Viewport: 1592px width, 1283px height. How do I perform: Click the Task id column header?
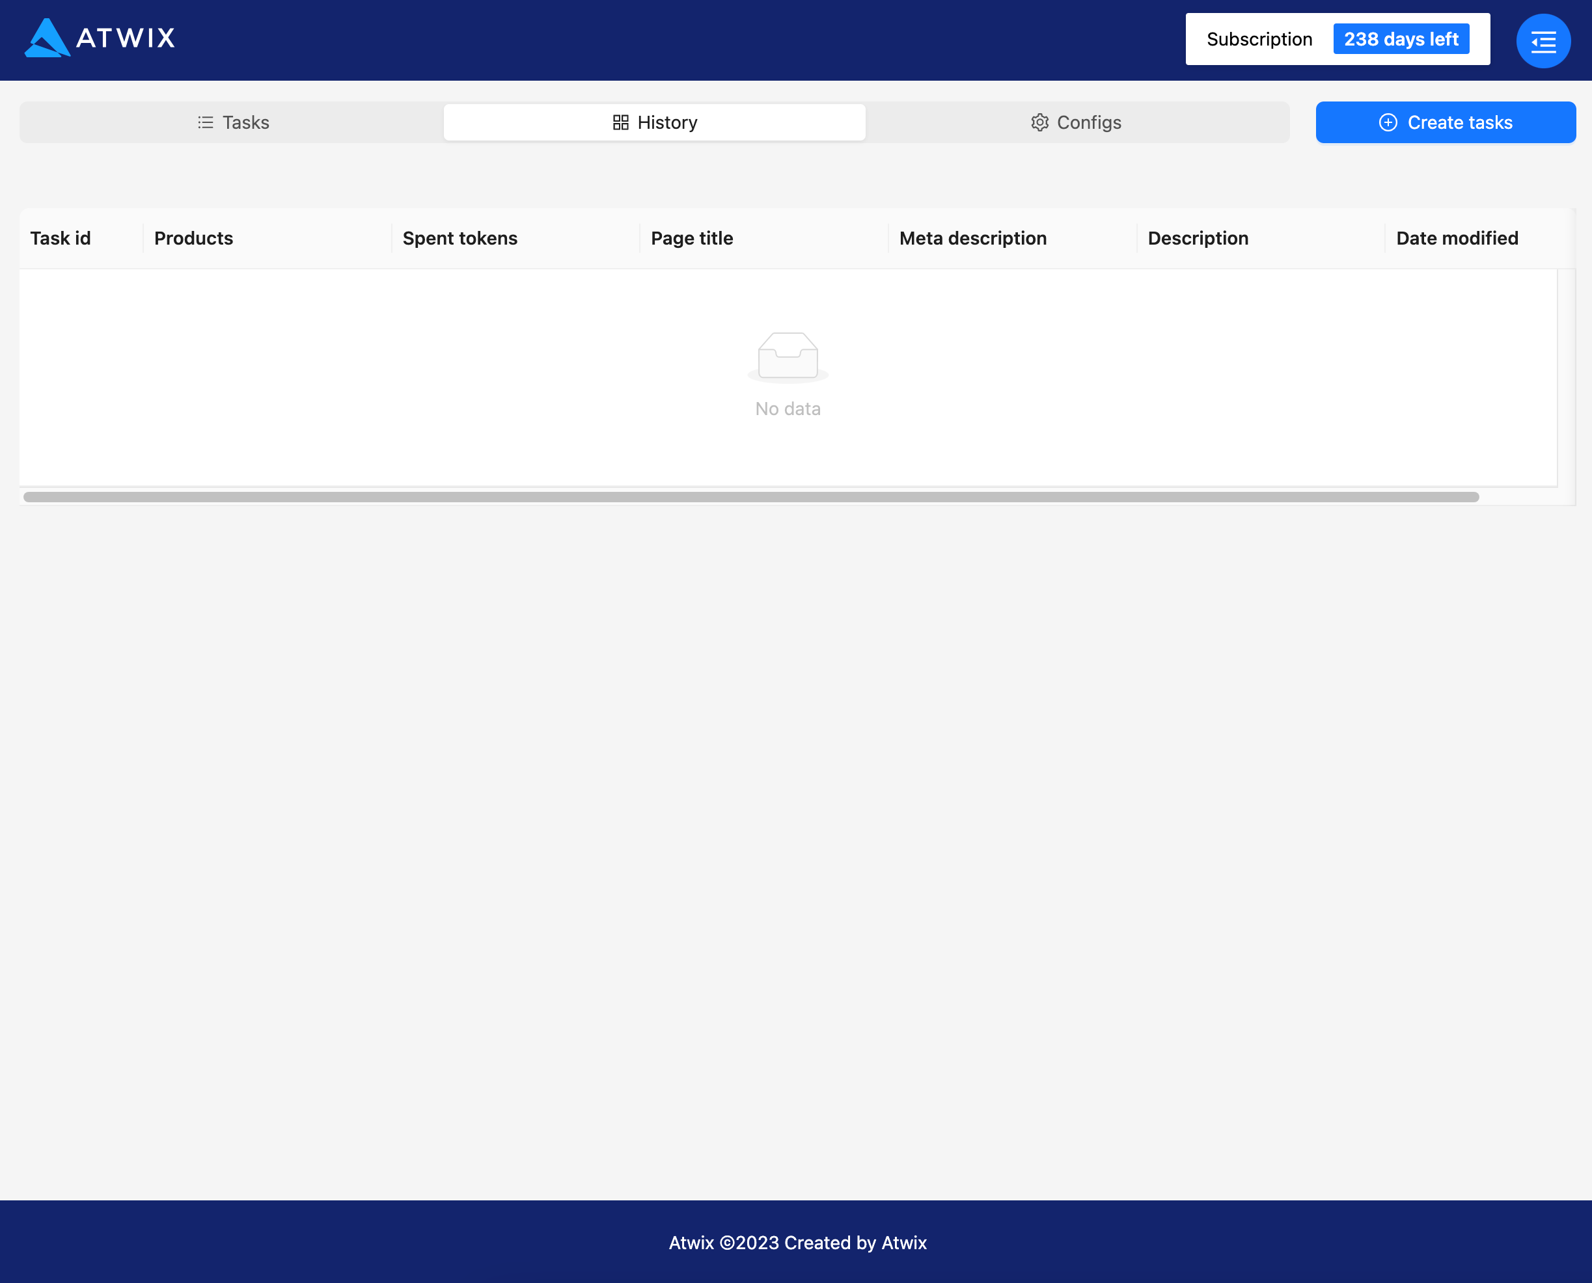[60, 237]
